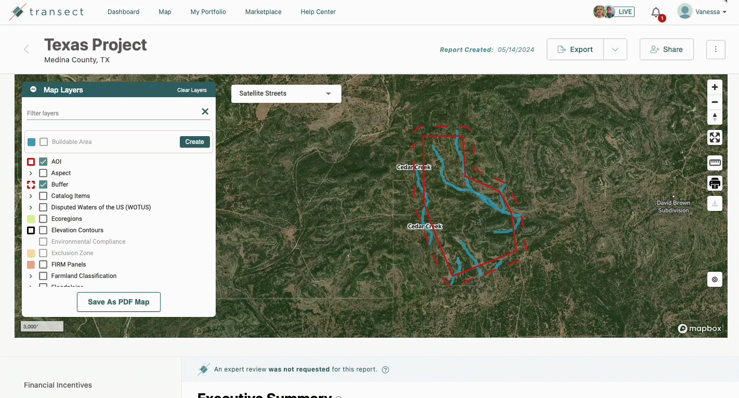739x398 pixels.
Task: Open the Marketplace page
Action: [263, 12]
